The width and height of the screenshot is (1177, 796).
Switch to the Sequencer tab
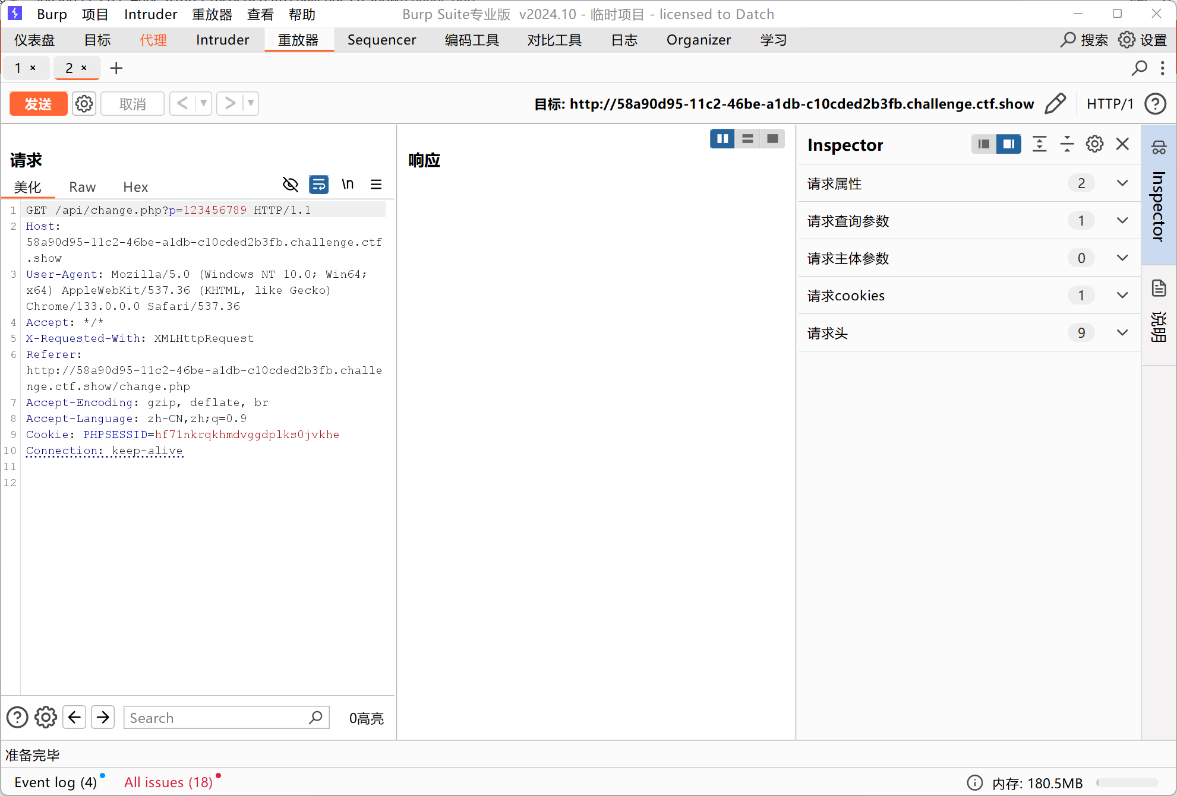381,40
